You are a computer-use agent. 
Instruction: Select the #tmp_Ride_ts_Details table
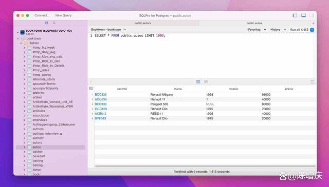pos(48,66)
